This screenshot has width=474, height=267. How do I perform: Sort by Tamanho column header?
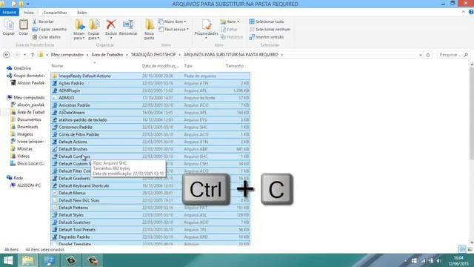pyautogui.click(x=235, y=66)
